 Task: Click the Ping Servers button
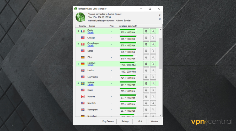pos(108,121)
